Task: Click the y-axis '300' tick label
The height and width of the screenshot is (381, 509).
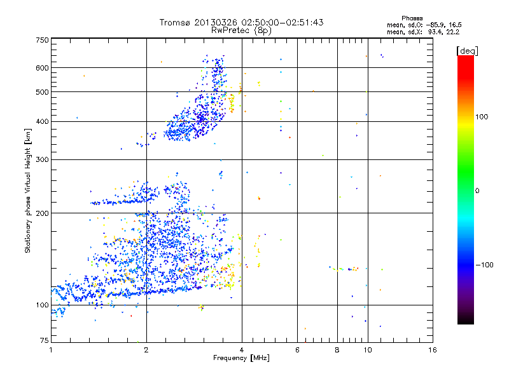Action: 42,160
